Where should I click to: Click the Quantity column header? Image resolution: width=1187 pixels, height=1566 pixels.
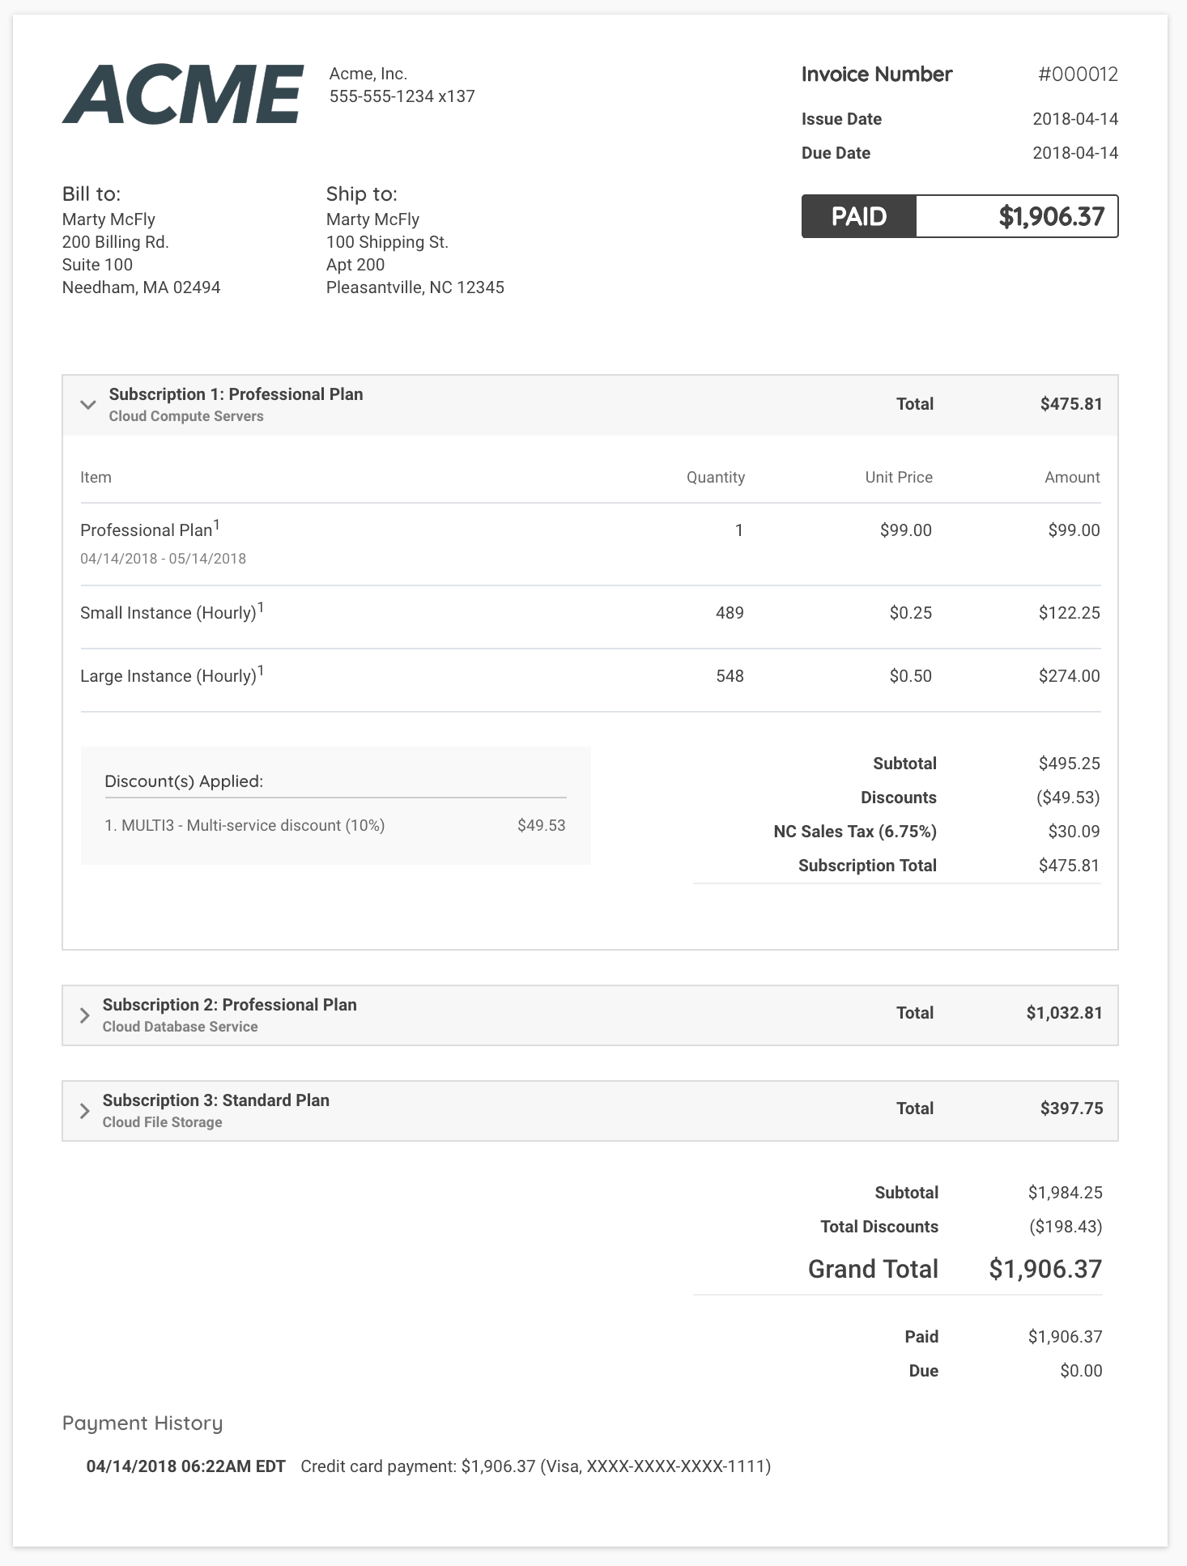[x=715, y=478]
